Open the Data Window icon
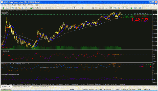158x91 pixels. 16,8
